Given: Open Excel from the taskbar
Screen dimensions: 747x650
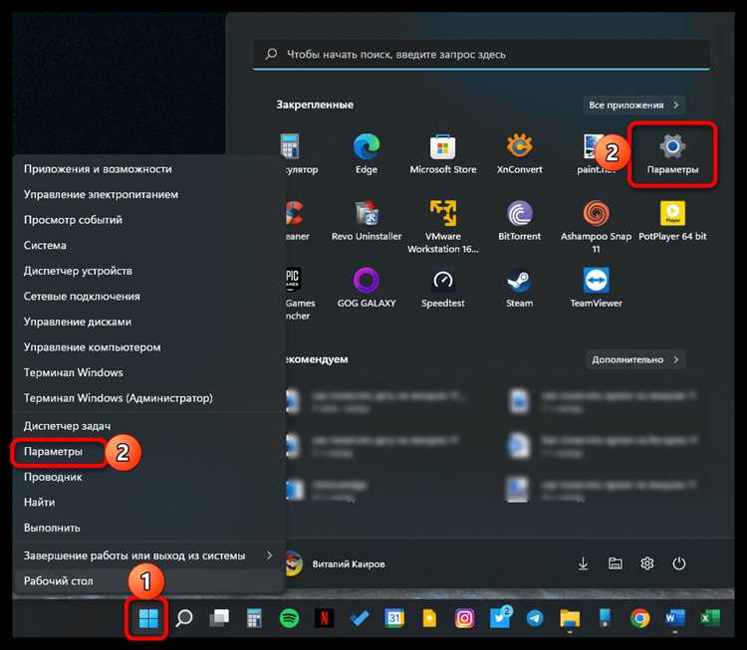Looking at the screenshot, I should (x=710, y=618).
